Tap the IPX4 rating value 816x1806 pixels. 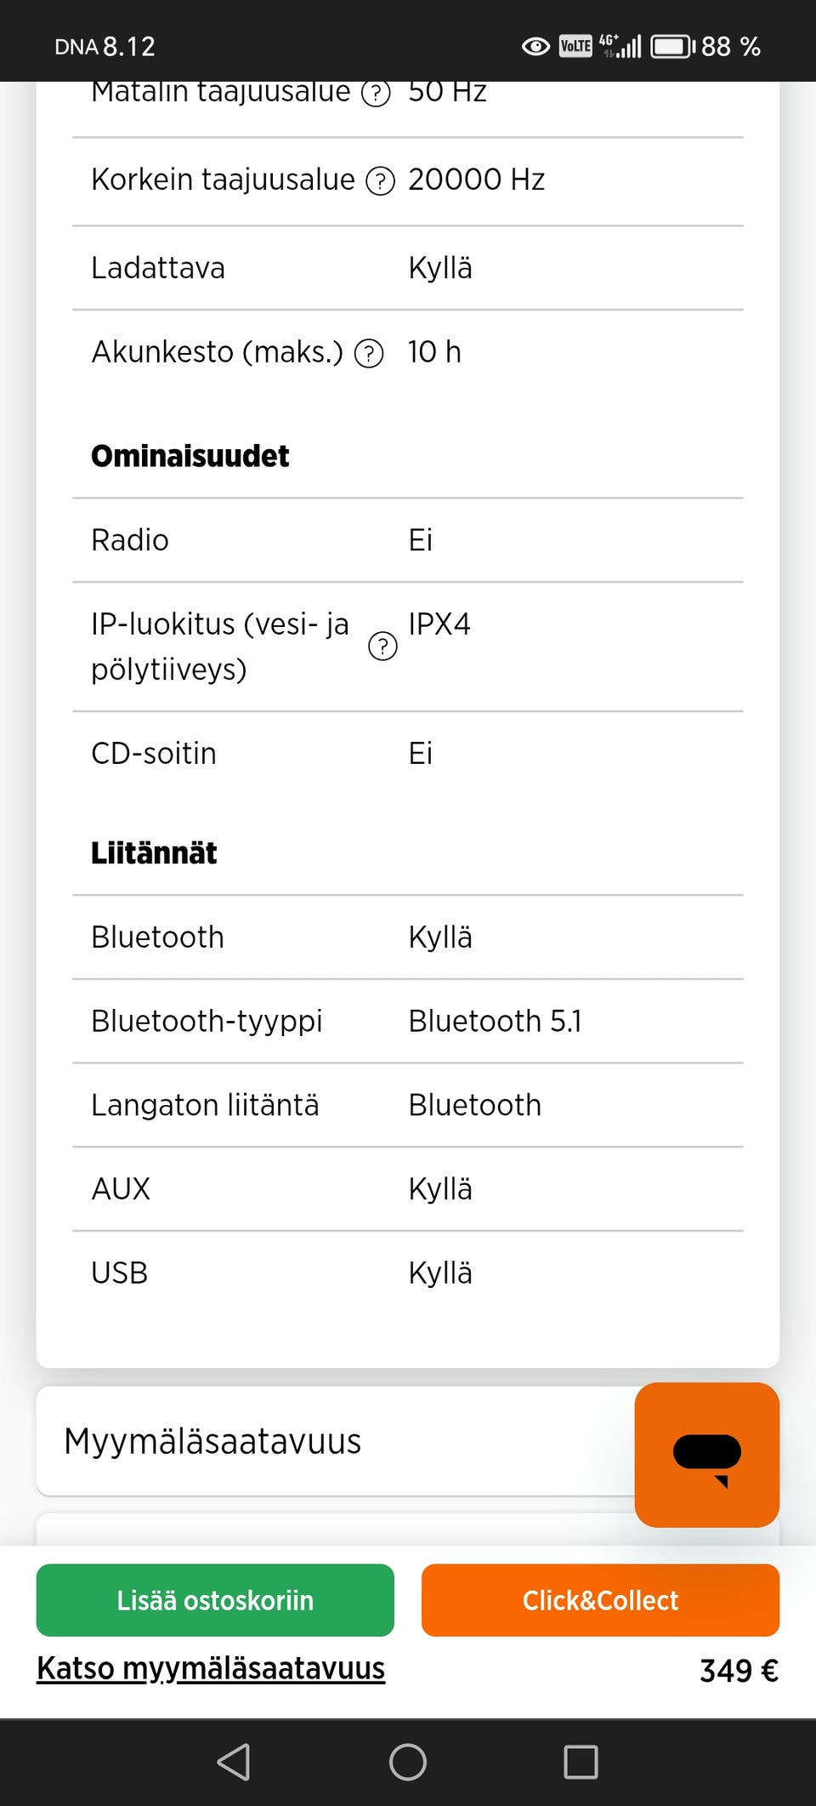(439, 624)
